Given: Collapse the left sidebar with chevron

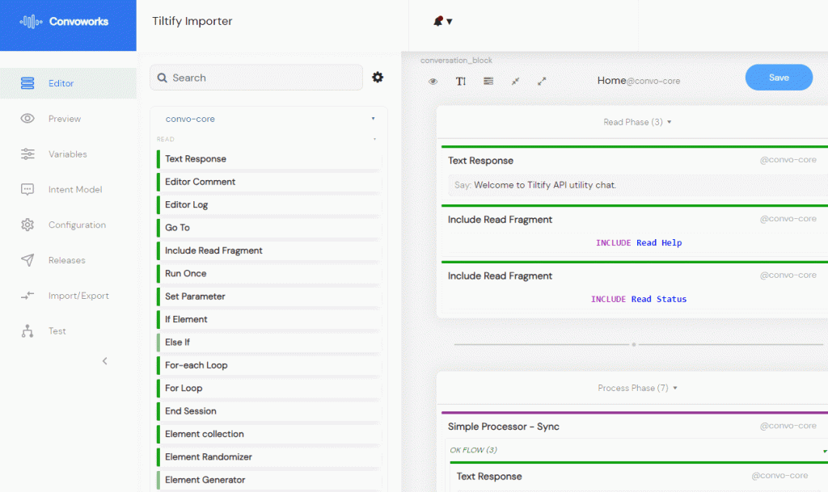Looking at the screenshot, I should (104, 361).
